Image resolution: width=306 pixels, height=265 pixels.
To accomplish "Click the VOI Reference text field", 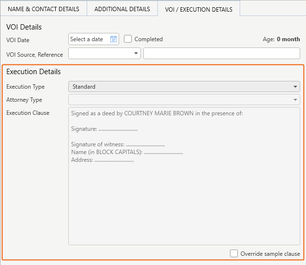I will point(222,53).
